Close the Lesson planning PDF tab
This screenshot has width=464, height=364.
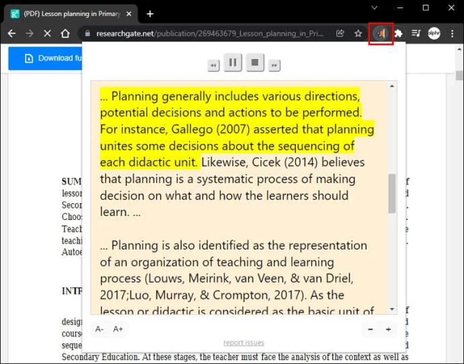click(128, 14)
